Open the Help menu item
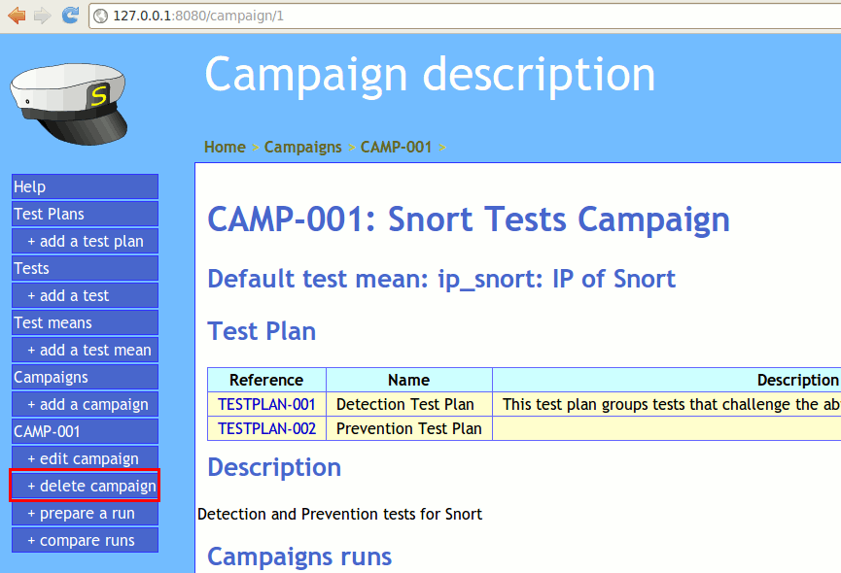This screenshot has width=841, height=573. (x=85, y=186)
